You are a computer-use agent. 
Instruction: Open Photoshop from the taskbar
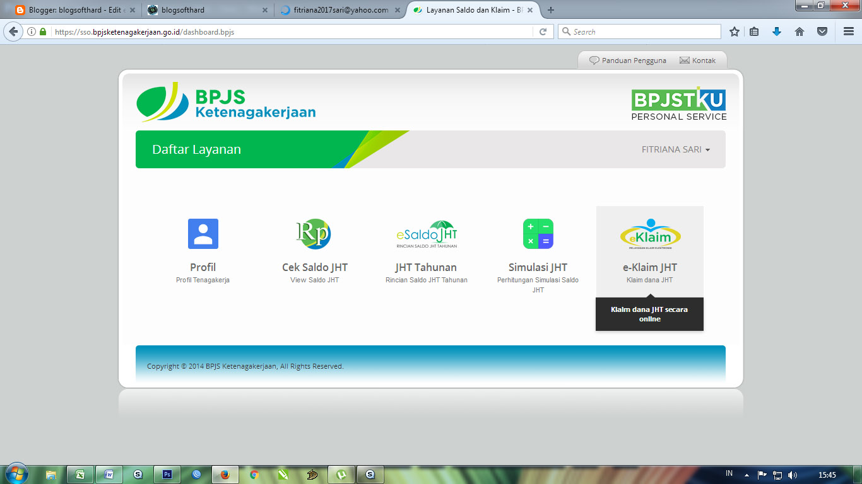167,474
